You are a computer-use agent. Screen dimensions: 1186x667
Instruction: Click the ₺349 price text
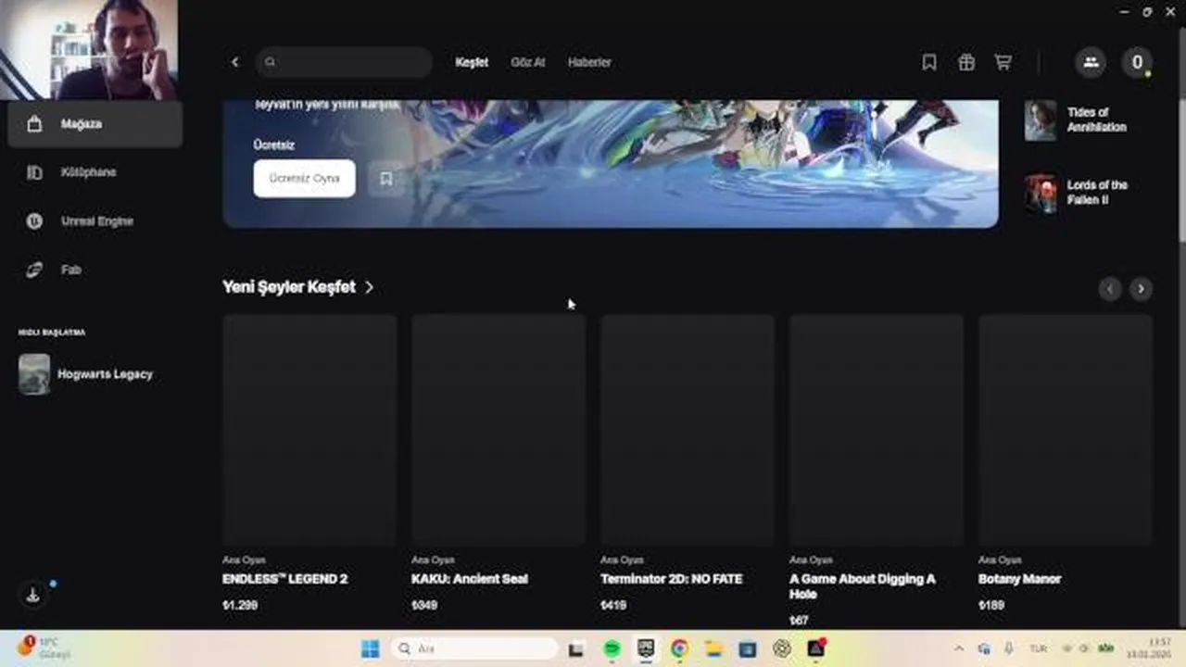[x=424, y=605]
